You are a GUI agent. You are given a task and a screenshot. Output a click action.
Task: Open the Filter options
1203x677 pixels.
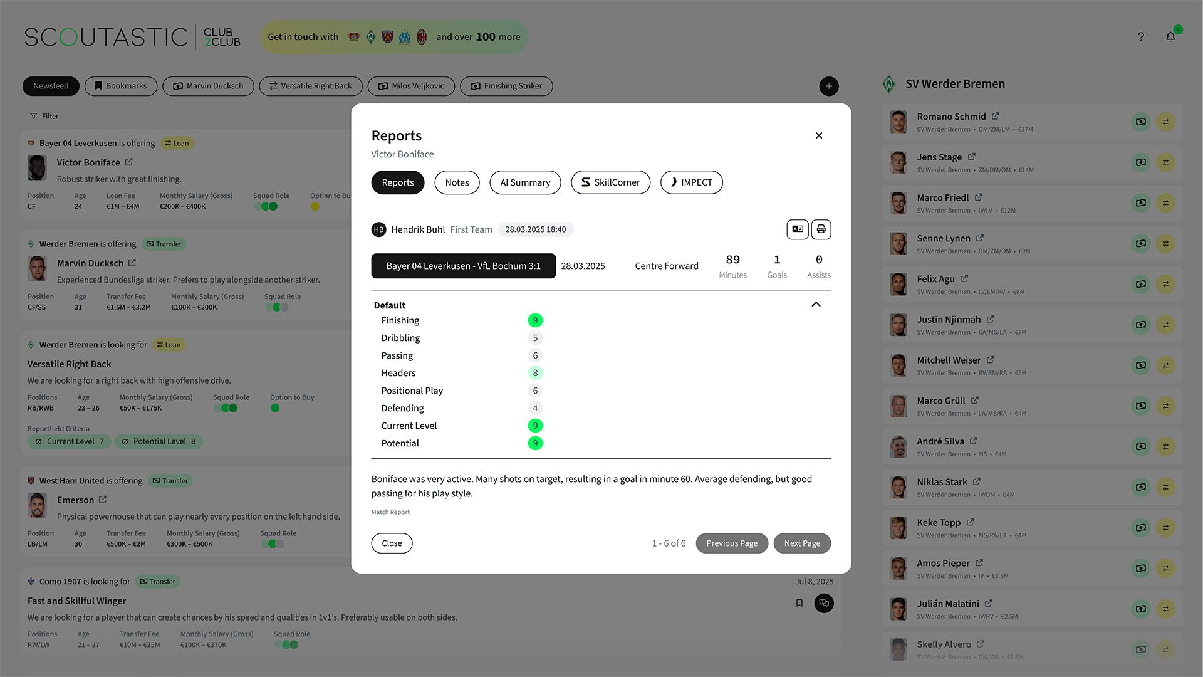44,116
